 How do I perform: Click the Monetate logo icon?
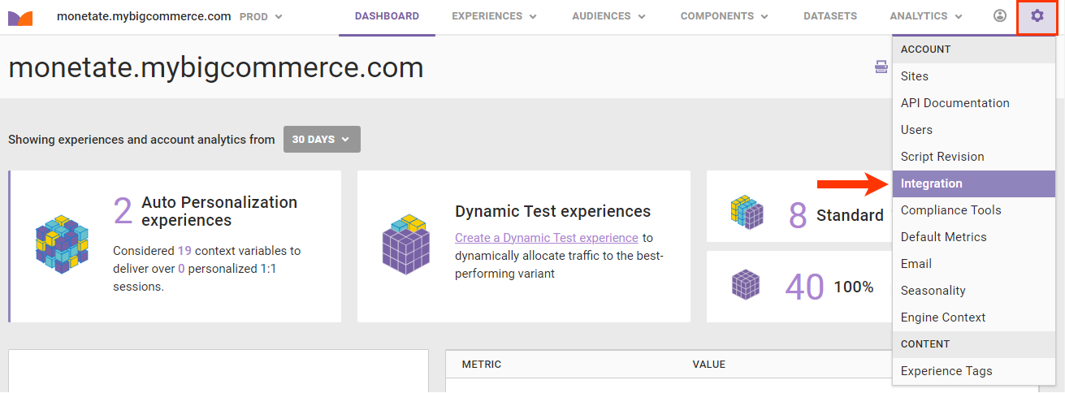coord(20,18)
